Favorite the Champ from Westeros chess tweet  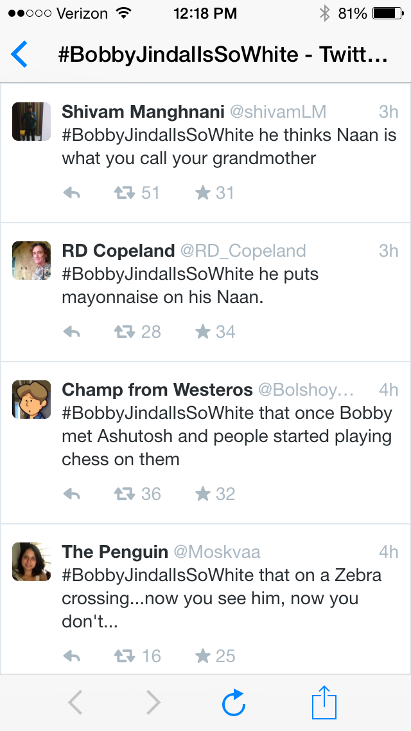(203, 494)
